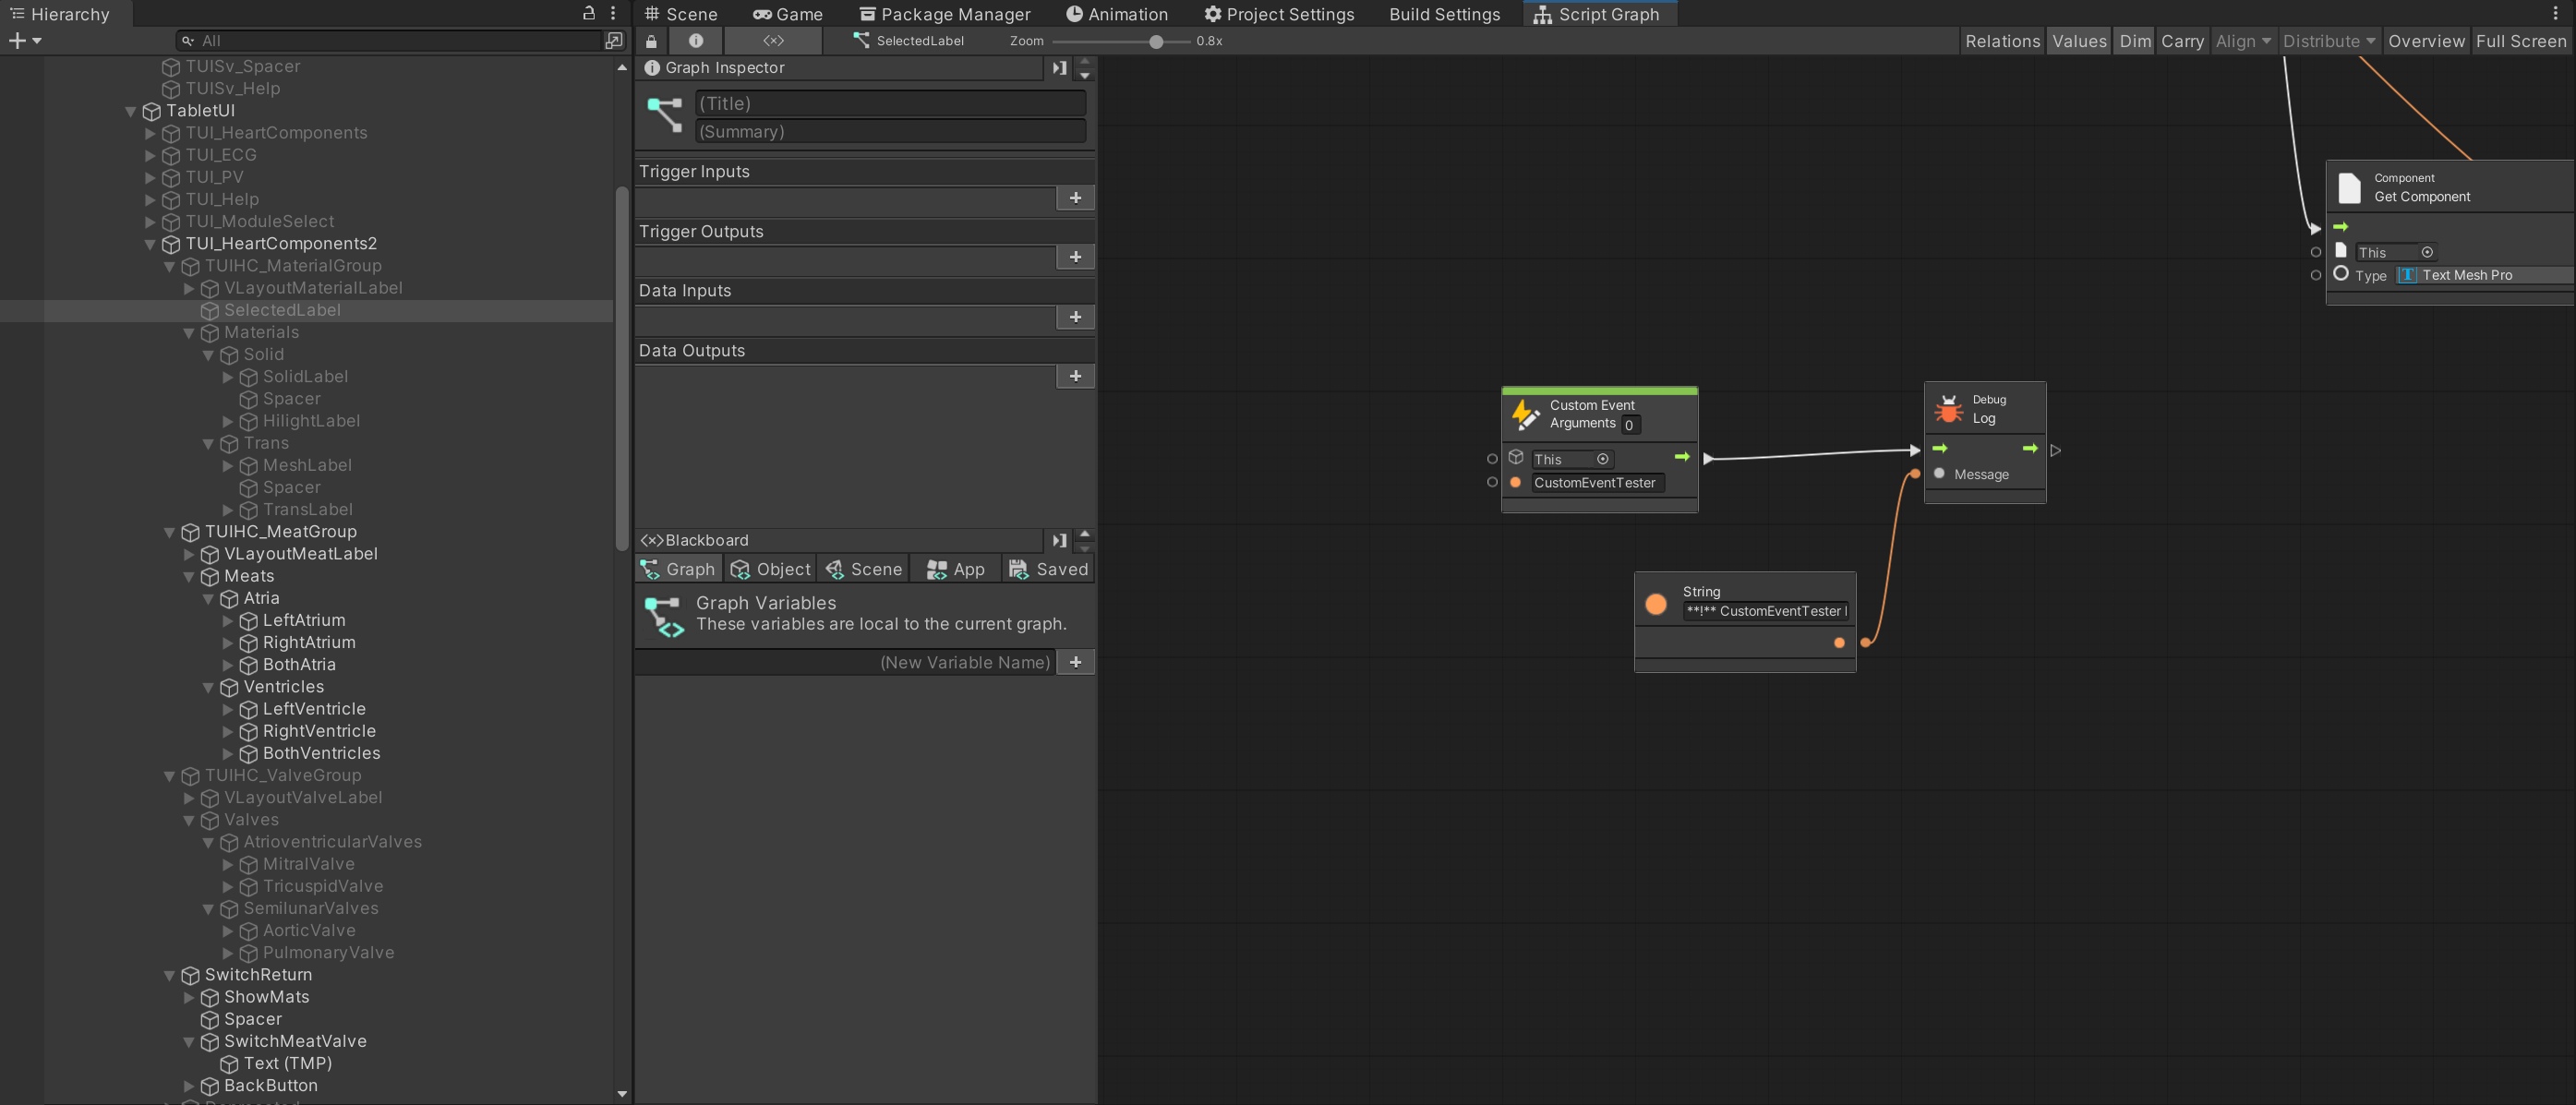Click the Hierarchy add plus icon

tap(17, 41)
